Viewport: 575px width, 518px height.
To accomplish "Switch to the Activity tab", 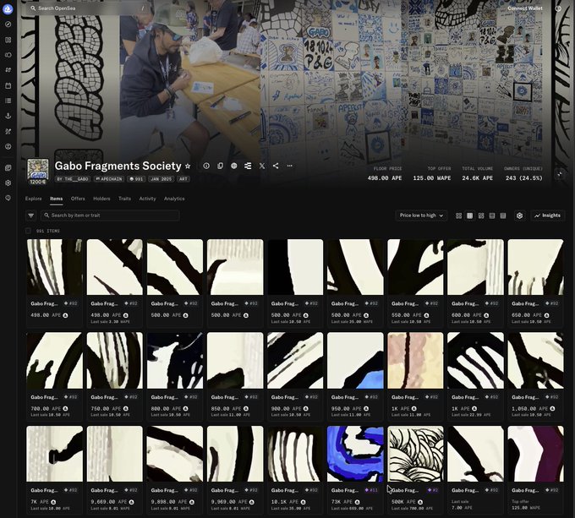I will click(x=147, y=199).
